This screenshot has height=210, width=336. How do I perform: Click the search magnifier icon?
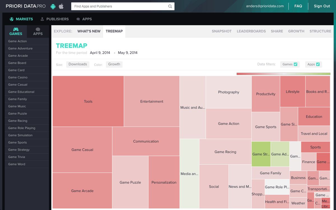click(x=170, y=6)
